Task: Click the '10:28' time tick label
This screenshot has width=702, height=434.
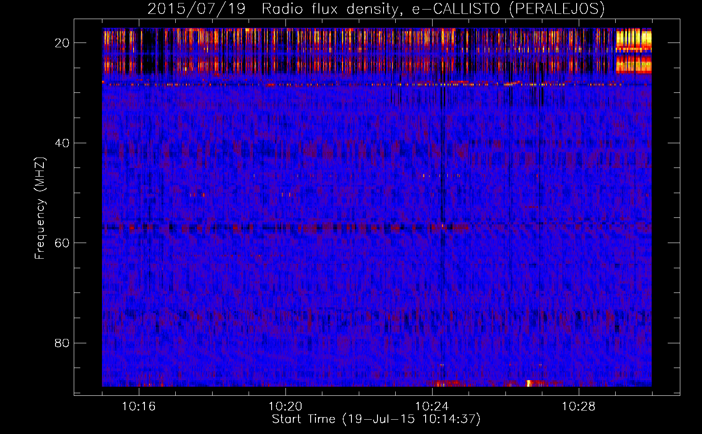Action: (x=578, y=407)
